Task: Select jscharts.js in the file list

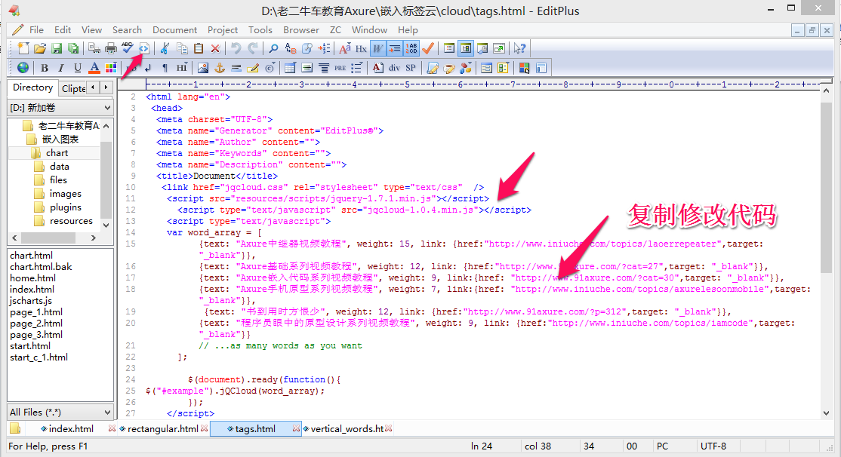Action: (30, 301)
